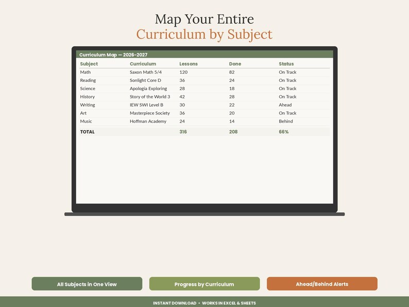409x307 pixels.
Task: Select the Apologia Exploring cell
Action: click(148, 89)
